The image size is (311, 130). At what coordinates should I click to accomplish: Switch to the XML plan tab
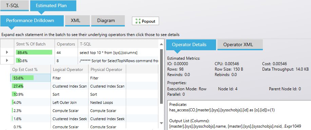(78, 21)
